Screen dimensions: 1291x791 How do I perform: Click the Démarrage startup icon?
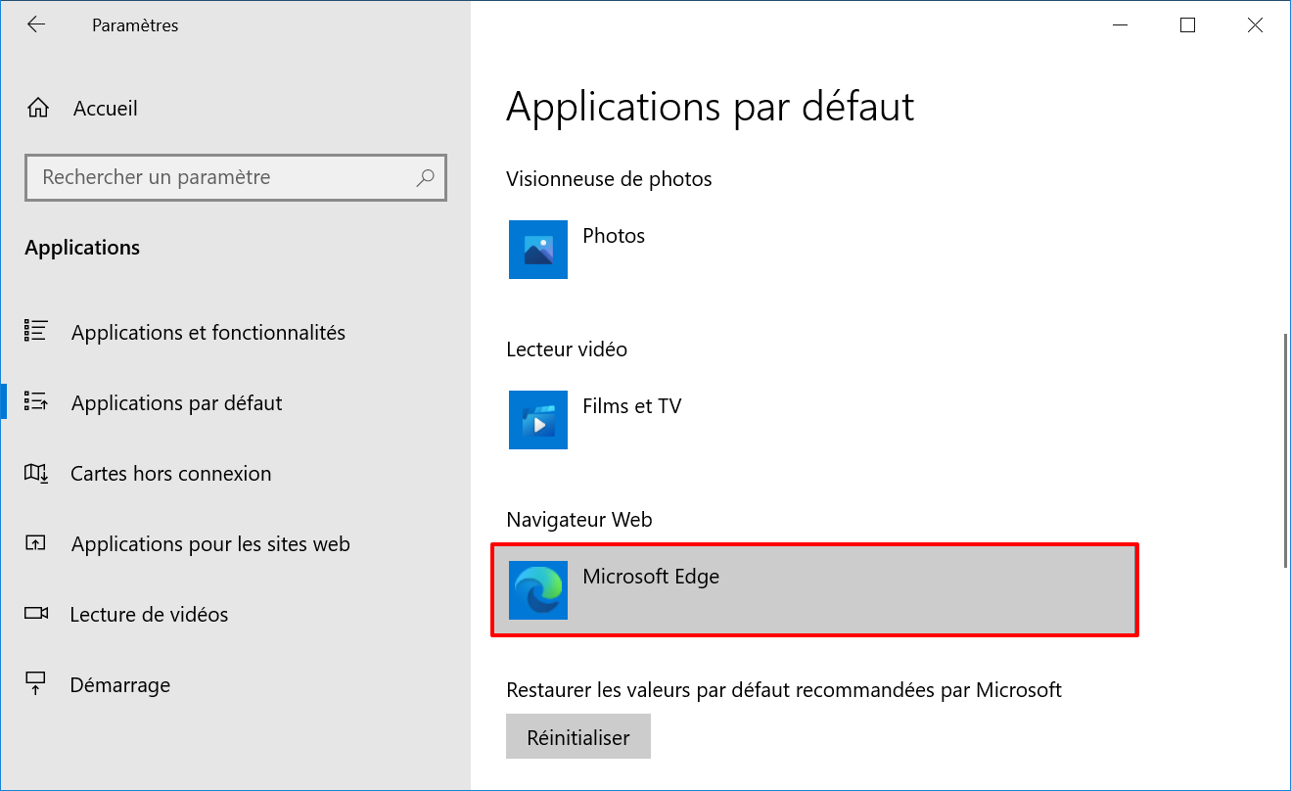click(36, 684)
